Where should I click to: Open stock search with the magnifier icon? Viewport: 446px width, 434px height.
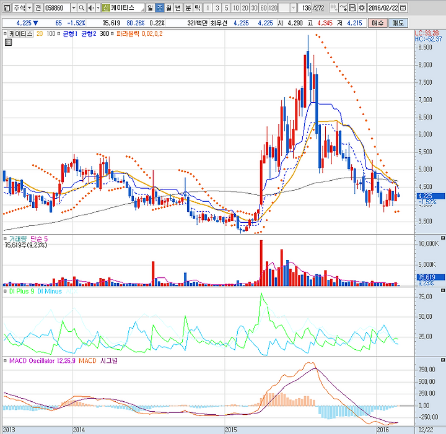pyautogui.click(x=81, y=7)
